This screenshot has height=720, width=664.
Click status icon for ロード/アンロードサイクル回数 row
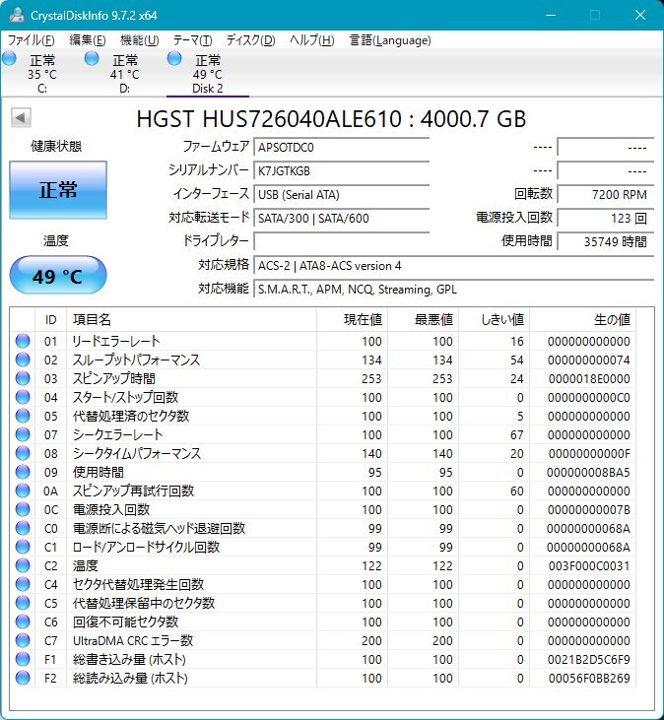click(23, 547)
